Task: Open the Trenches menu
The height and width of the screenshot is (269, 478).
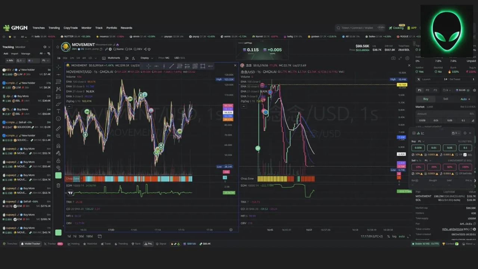Action: tap(38, 28)
